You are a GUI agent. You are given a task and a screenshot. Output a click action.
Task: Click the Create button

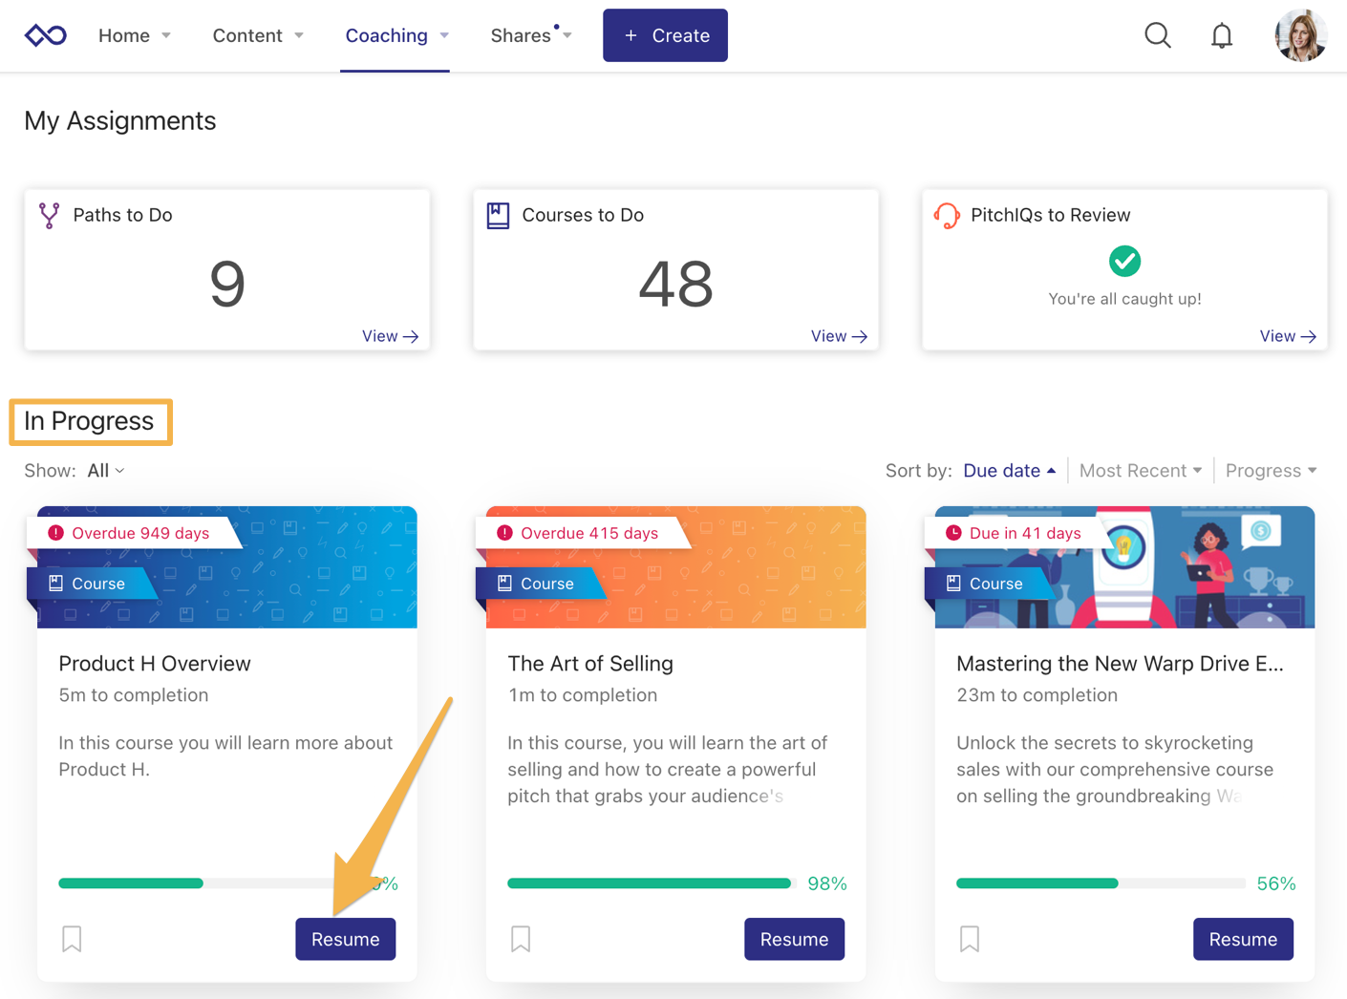coord(665,35)
